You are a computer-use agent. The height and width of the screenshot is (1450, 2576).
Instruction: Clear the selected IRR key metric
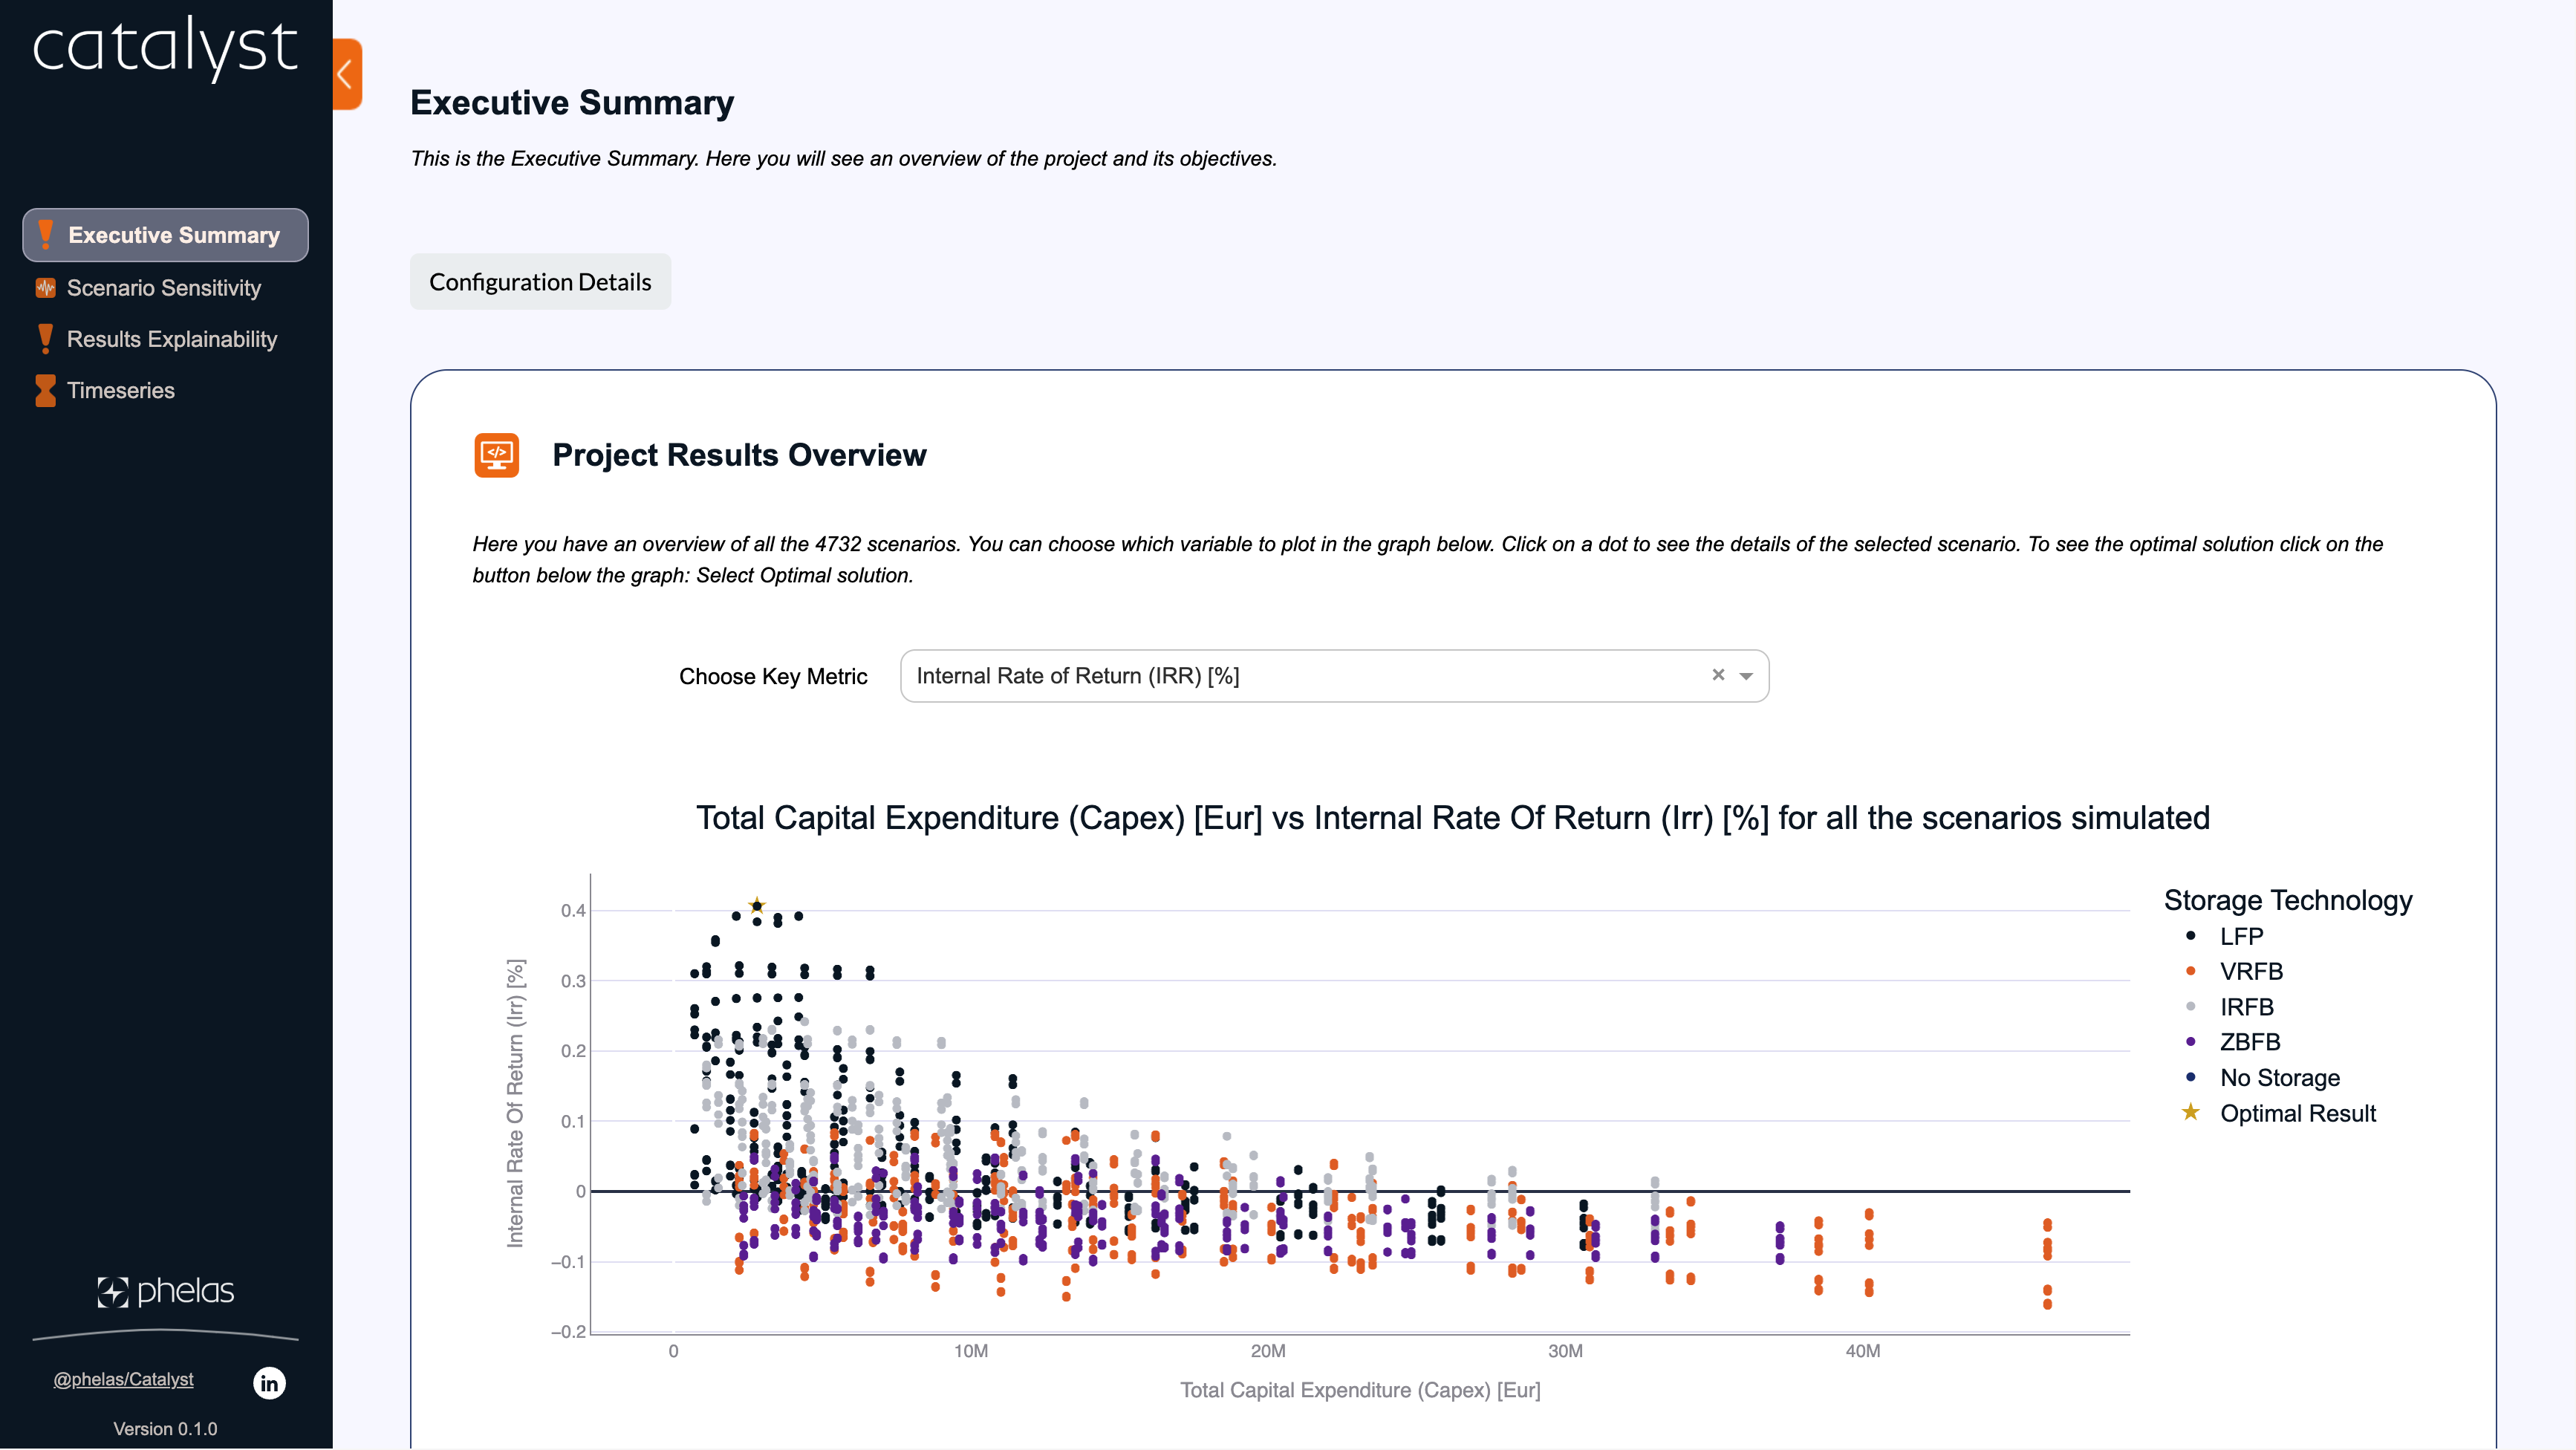coord(1718,675)
